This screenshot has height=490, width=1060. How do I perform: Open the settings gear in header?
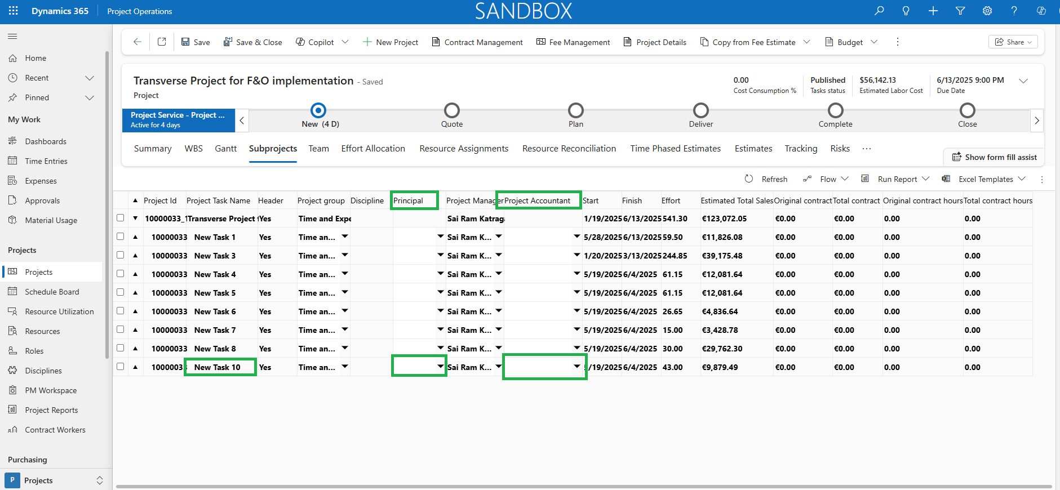(x=987, y=11)
